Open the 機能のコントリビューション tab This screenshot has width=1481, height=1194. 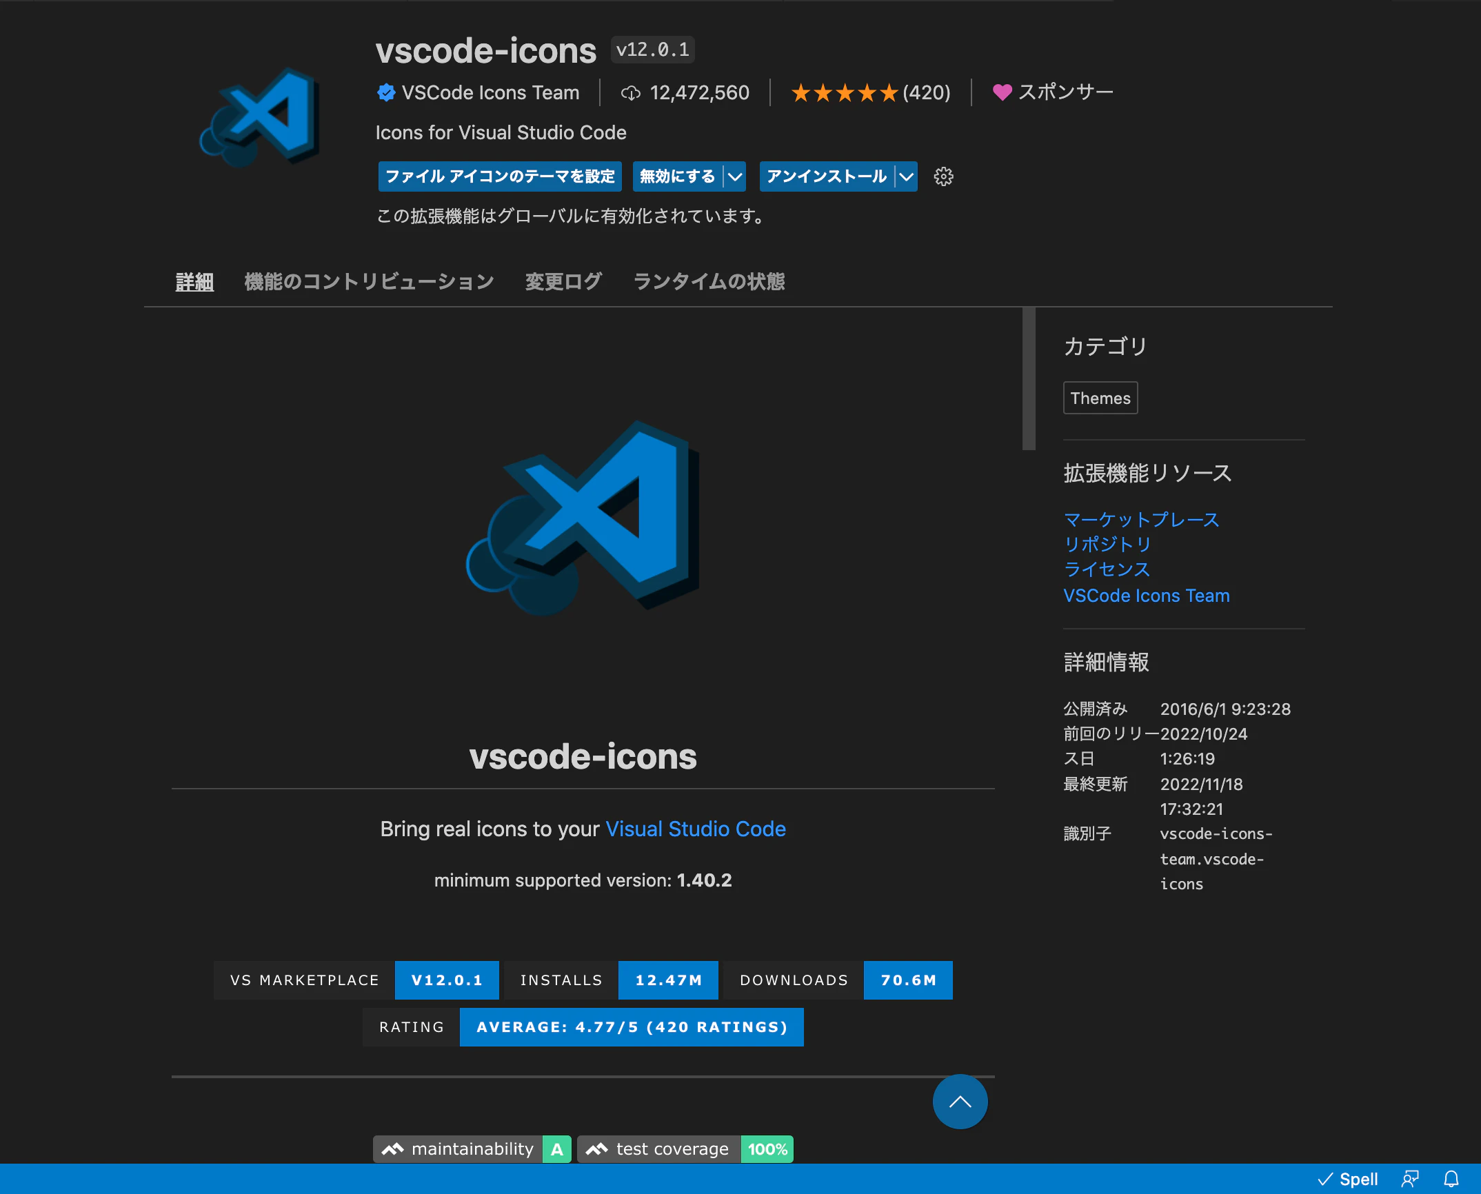(370, 282)
